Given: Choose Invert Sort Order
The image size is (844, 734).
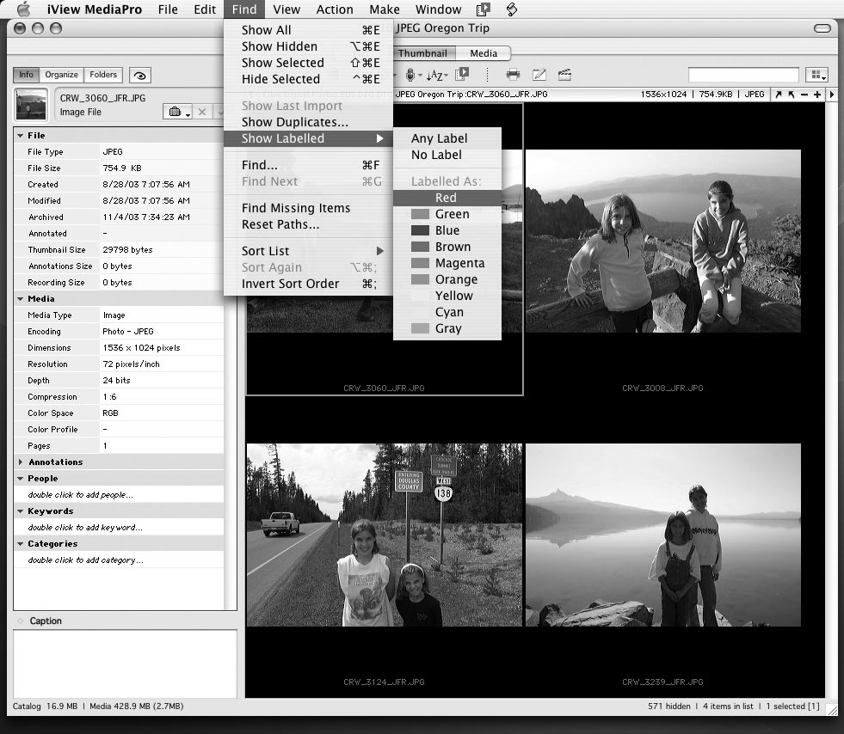Looking at the screenshot, I should [308, 284].
